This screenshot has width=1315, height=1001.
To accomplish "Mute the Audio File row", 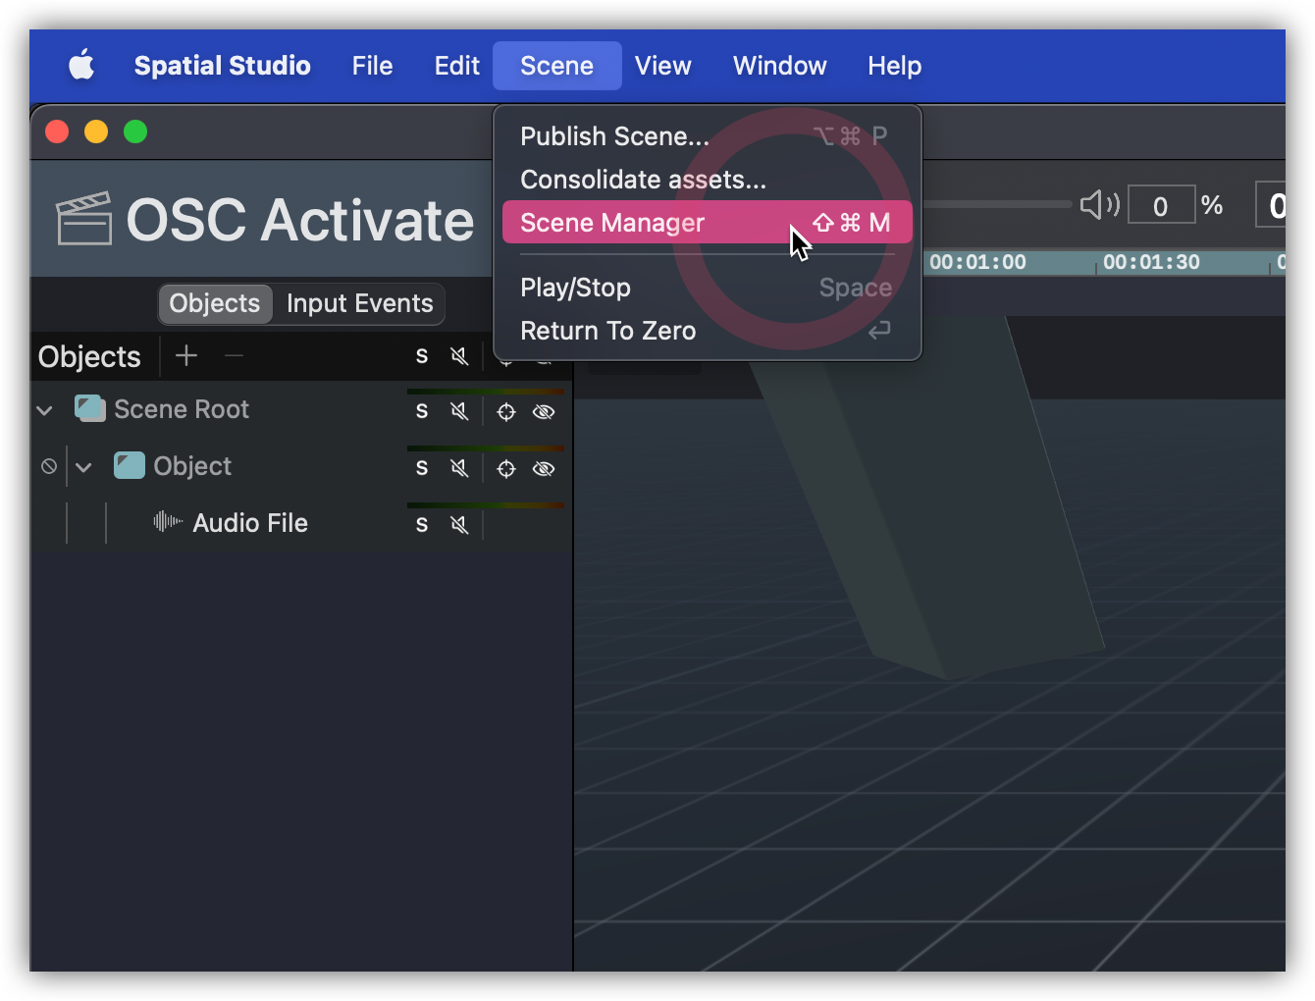I will click(459, 525).
